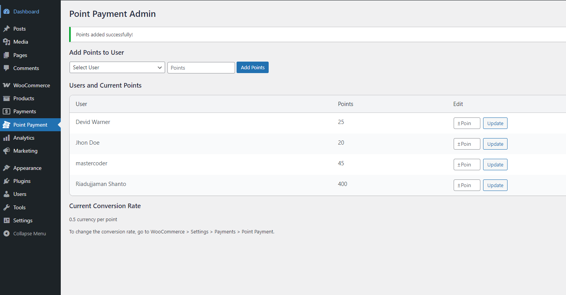This screenshot has width=566, height=295.
Task: Click the Users person icon
Action: click(x=6, y=194)
